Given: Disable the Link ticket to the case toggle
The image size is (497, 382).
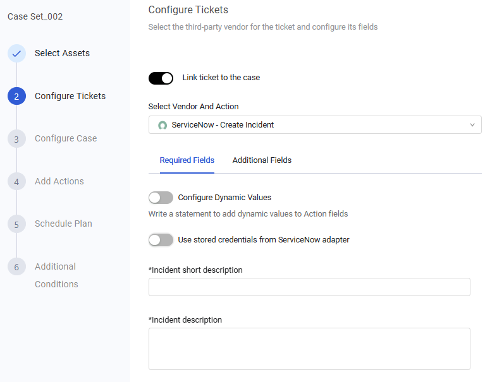Looking at the screenshot, I should point(161,78).
